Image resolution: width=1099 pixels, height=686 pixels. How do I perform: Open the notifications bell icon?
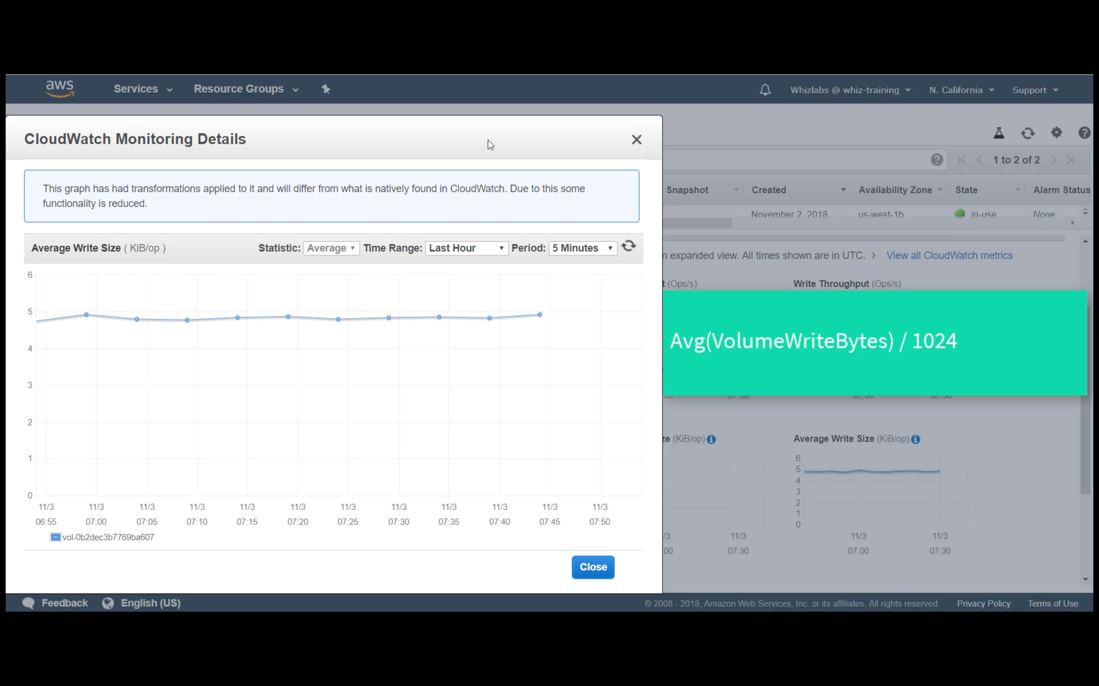pyautogui.click(x=765, y=90)
